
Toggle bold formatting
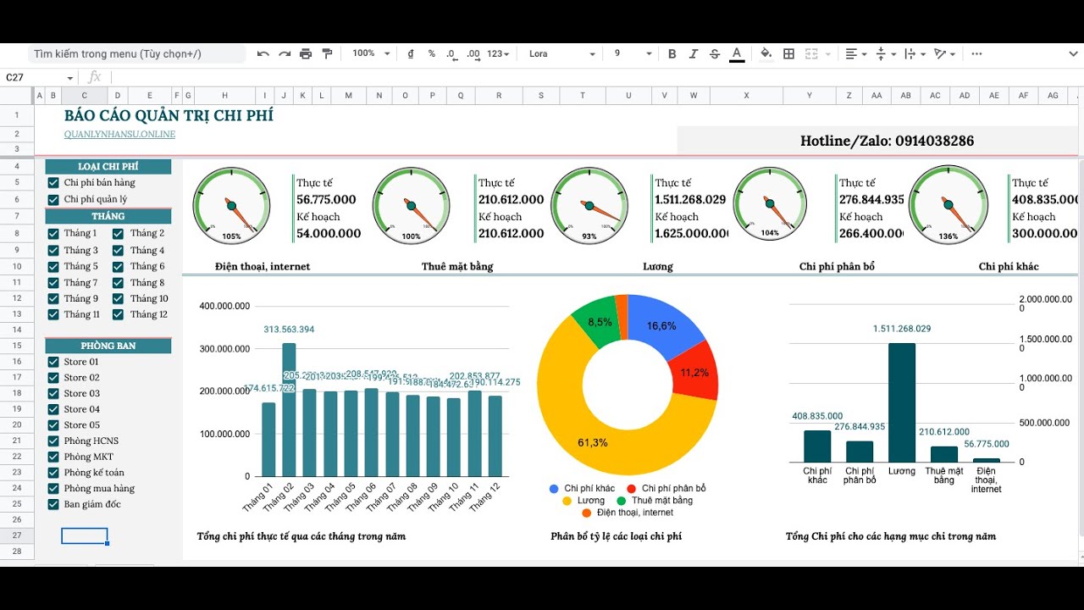coord(672,54)
